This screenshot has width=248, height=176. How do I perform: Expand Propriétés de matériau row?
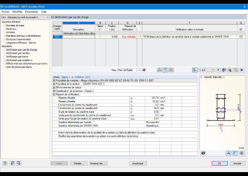tap(54, 81)
